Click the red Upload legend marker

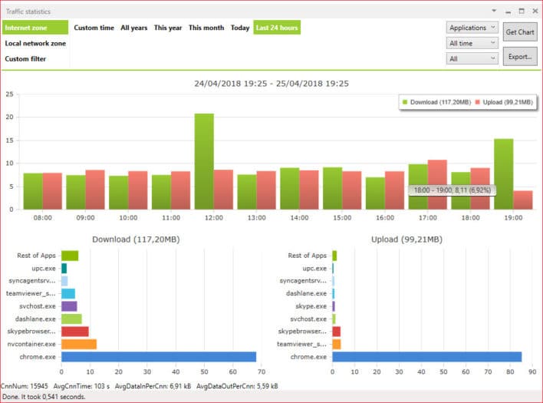(x=477, y=102)
